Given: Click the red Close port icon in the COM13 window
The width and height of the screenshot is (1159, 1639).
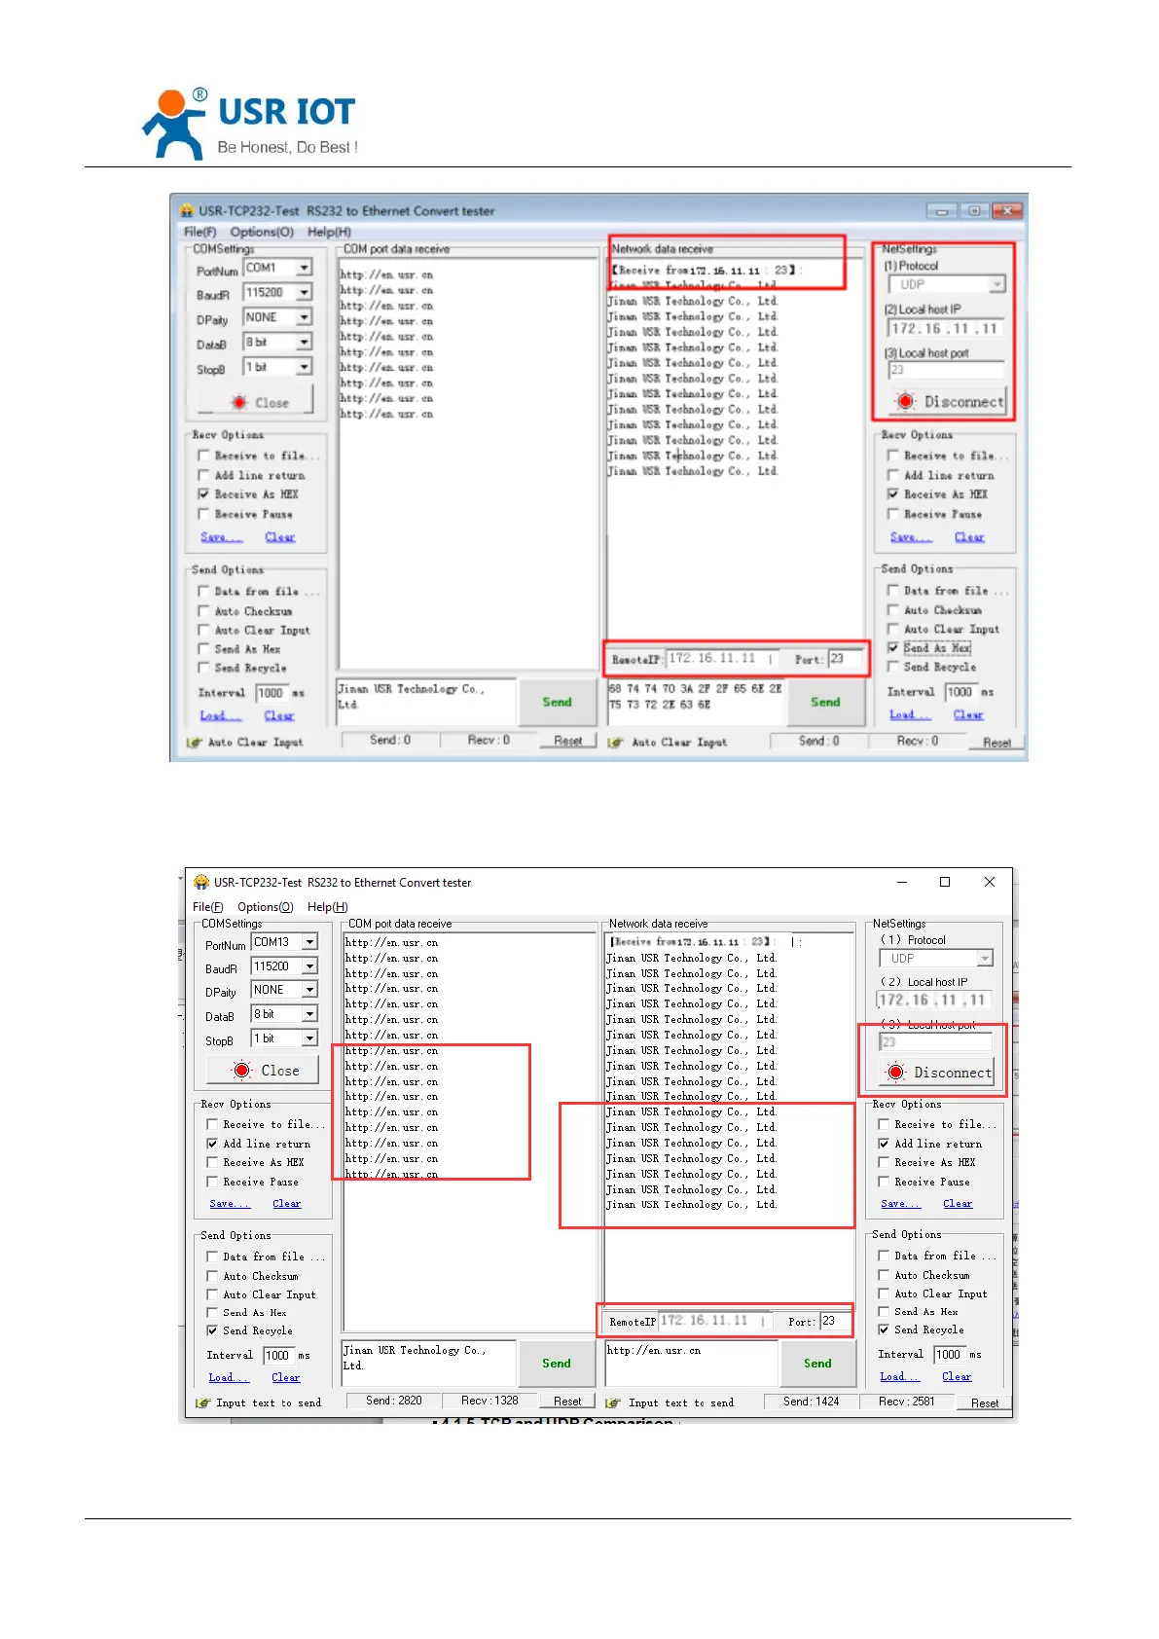Looking at the screenshot, I should click(242, 1071).
